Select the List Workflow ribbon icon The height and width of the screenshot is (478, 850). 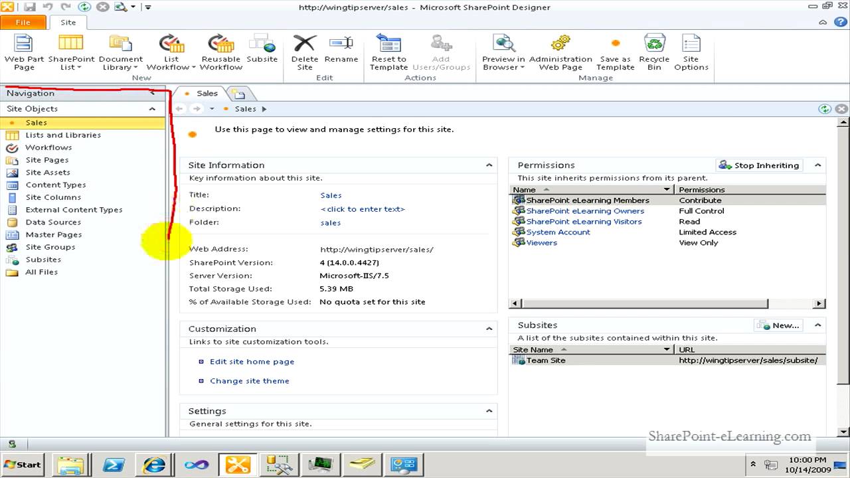tap(171, 52)
